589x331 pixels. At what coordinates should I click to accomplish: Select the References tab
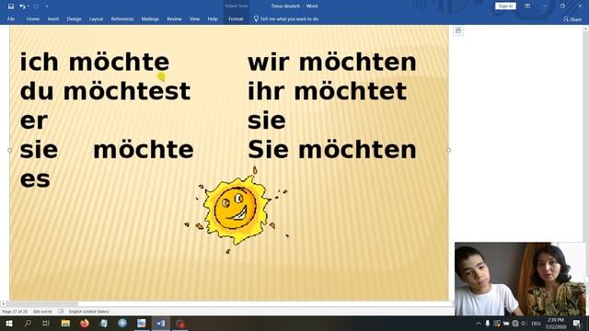(122, 18)
